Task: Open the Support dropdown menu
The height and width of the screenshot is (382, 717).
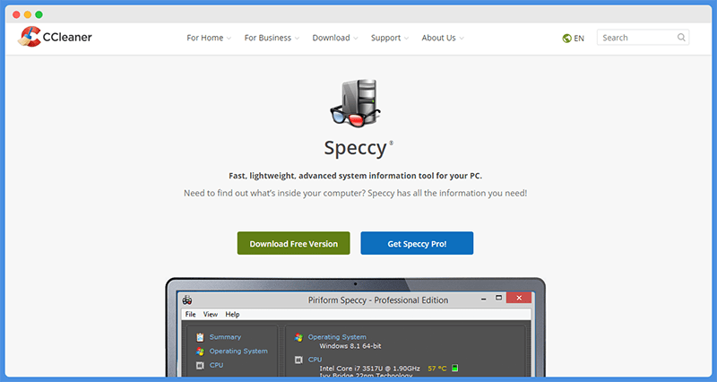Action: pyautogui.click(x=390, y=38)
